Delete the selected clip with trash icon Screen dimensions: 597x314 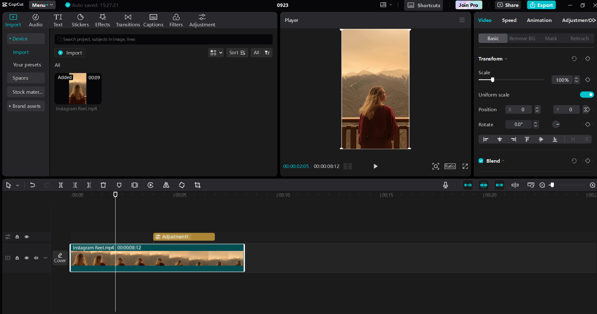point(104,185)
